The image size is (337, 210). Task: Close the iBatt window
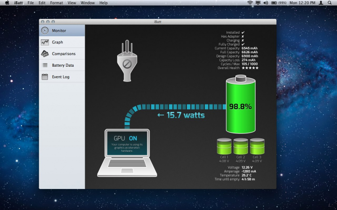[x=43, y=21]
